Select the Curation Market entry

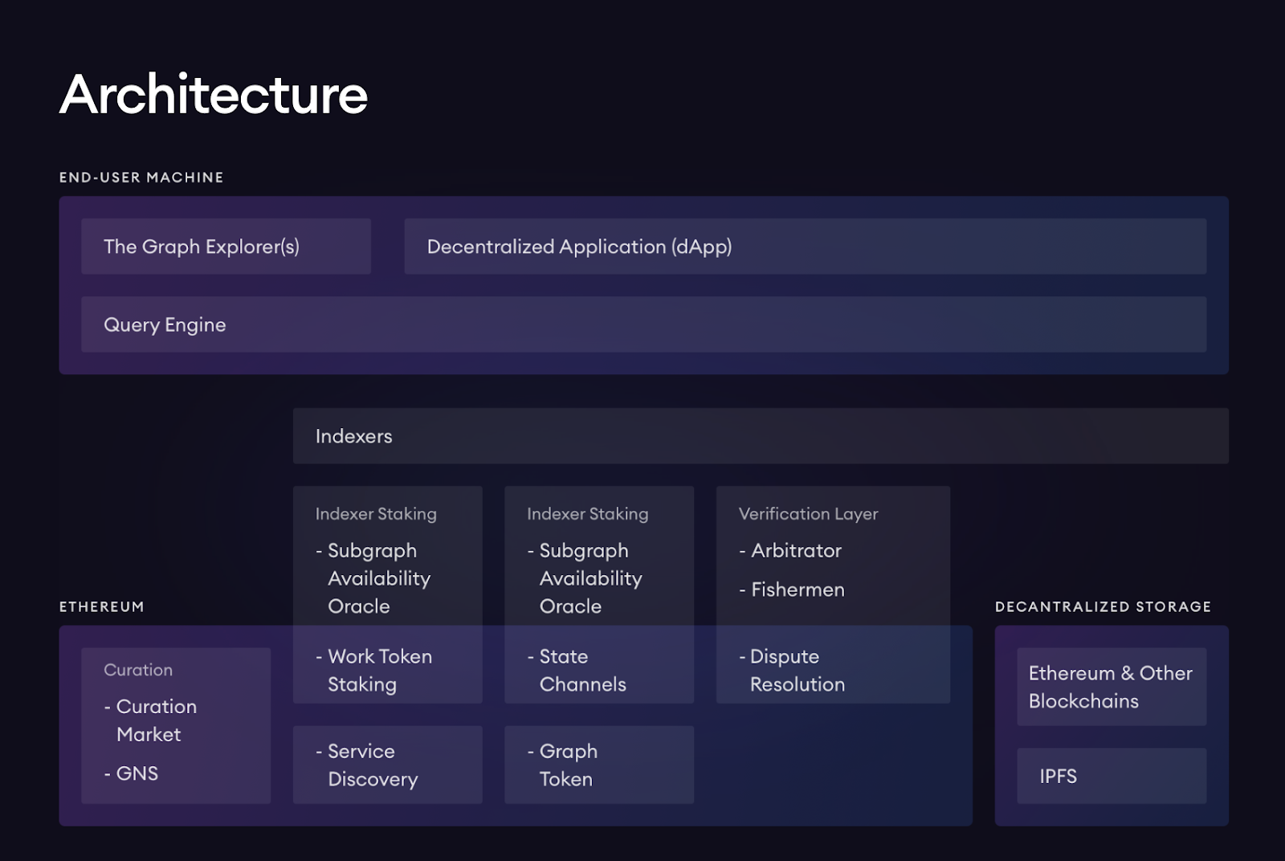coord(150,720)
